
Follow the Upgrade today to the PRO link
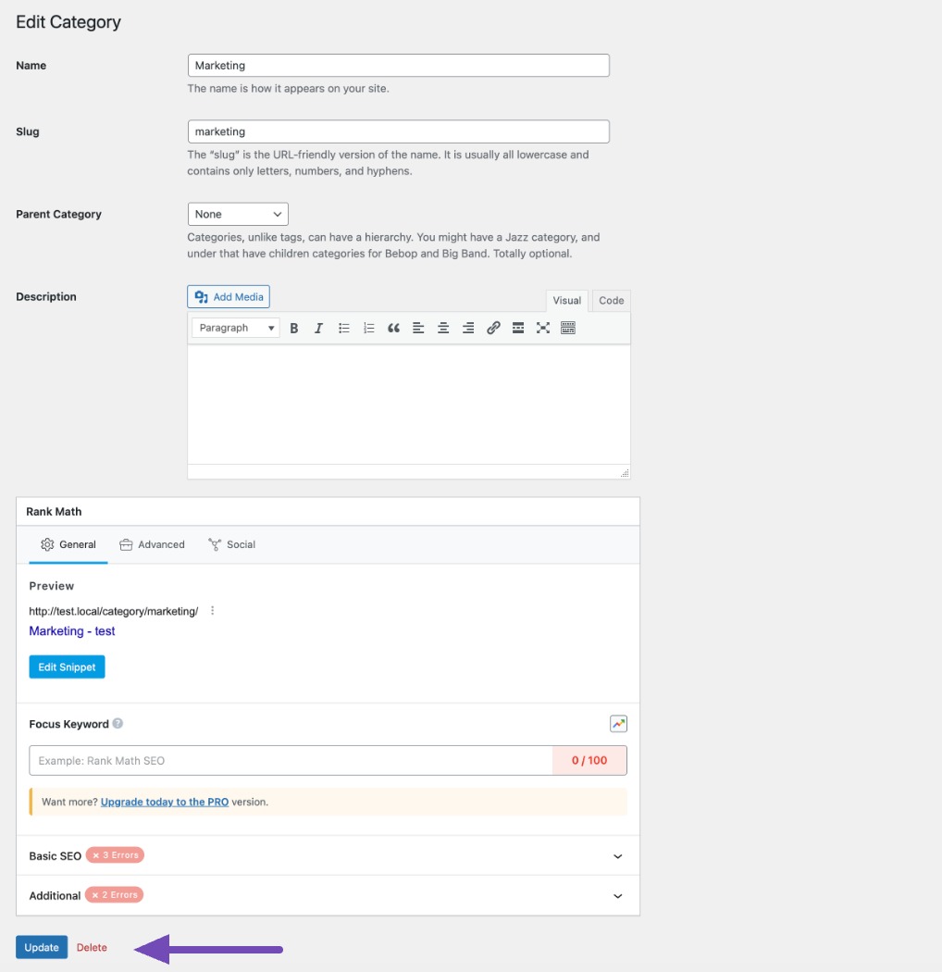tap(165, 802)
